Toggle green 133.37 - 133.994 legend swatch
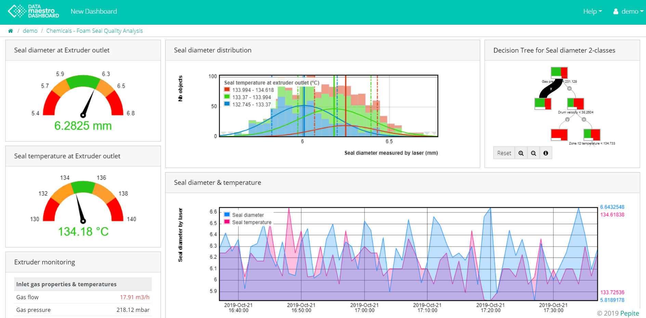Image resolution: width=646 pixels, height=318 pixels. [x=227, y=97]
